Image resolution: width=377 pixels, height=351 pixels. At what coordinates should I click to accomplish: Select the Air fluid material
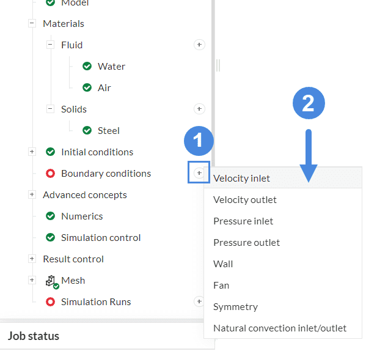point(104,87)
